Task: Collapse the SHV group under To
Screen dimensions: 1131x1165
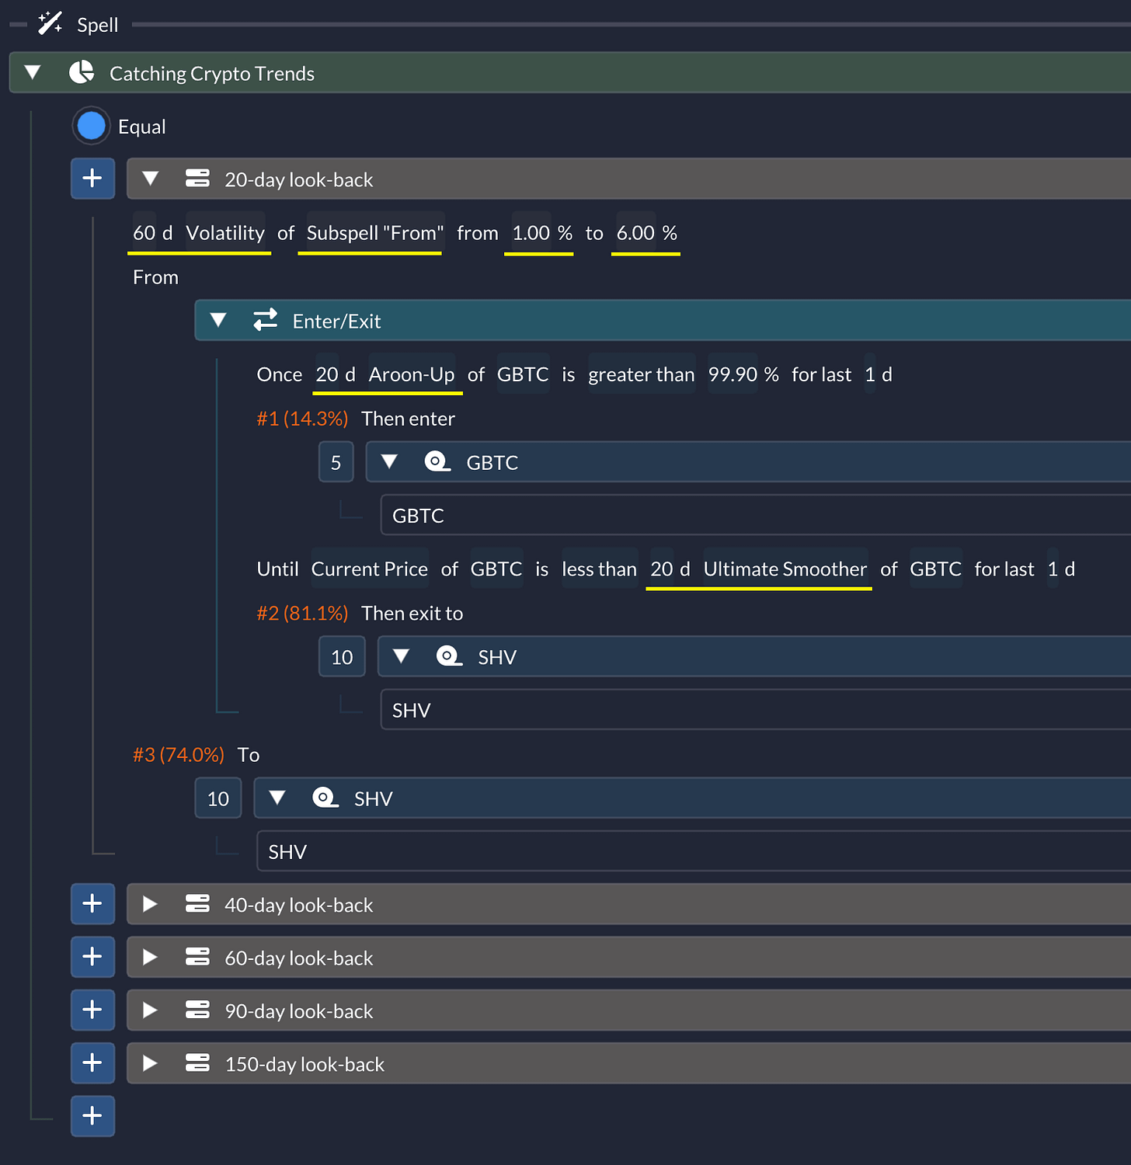Action: [277, 798]
